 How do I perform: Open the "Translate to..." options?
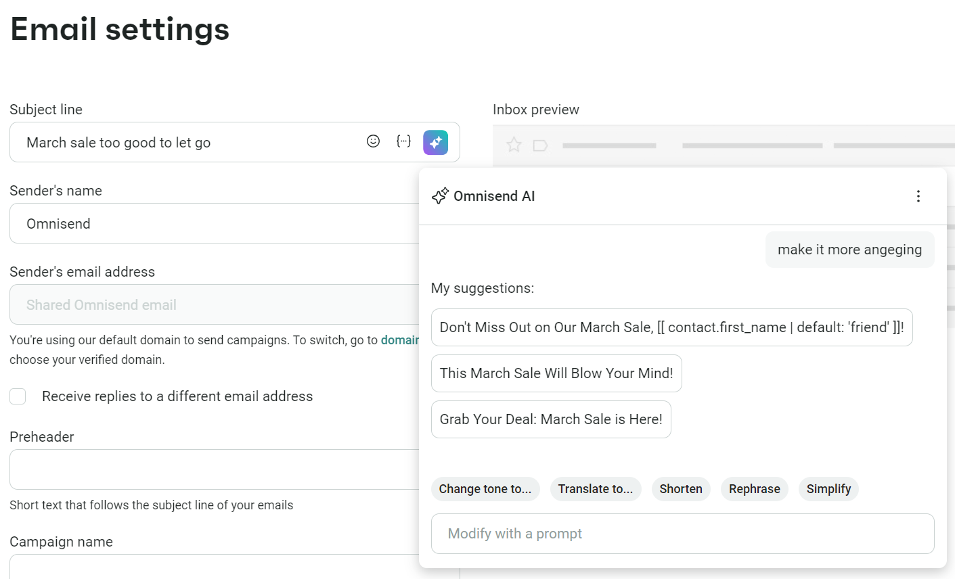(595, 488)
